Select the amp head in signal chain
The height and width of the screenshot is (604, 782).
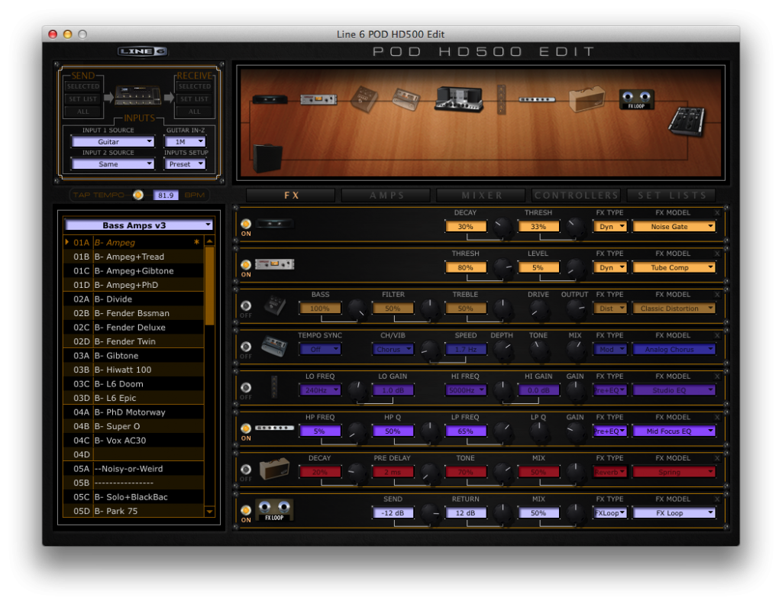459,99
